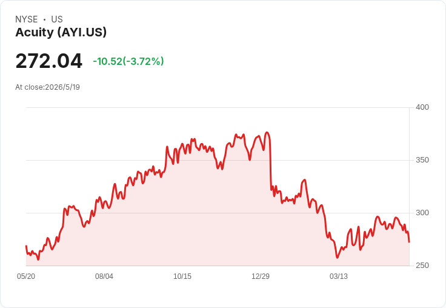The image size is (446, 308).
Task: Click the 400 price axis label
Action: 422,107
